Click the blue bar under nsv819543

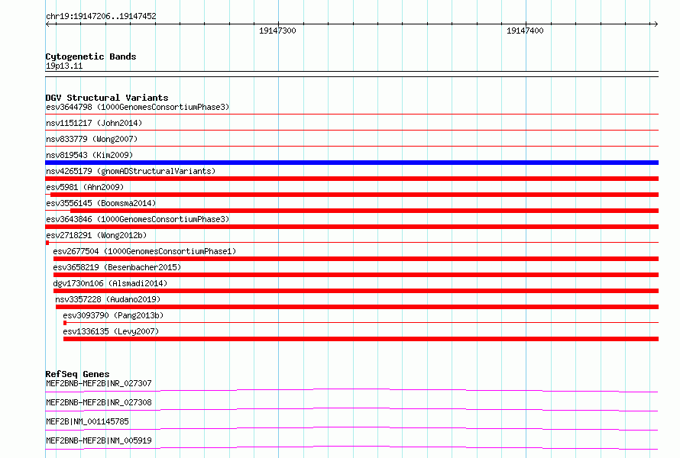(351, 163)
